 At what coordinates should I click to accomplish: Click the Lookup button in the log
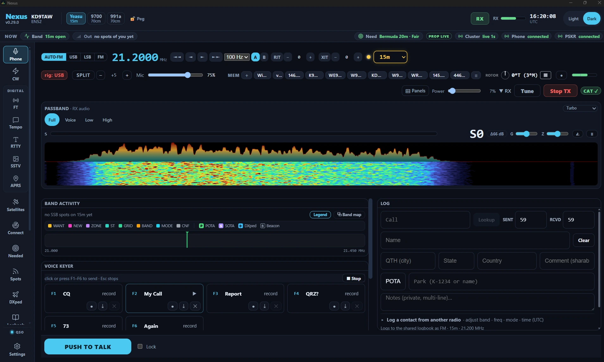tap(486, 220)
